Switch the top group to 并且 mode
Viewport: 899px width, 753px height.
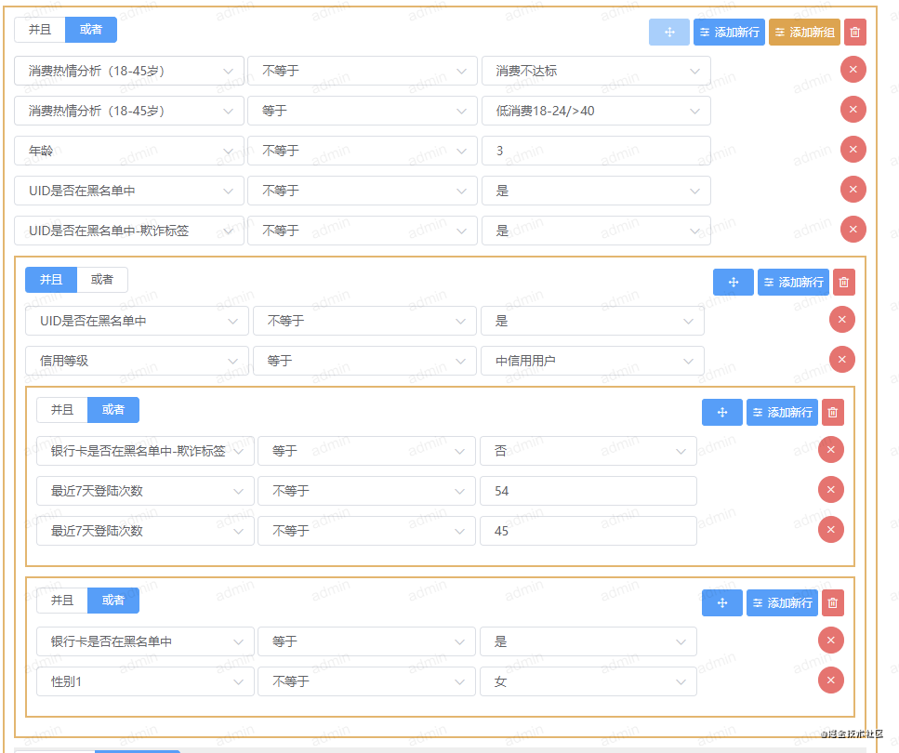[39, 29]
